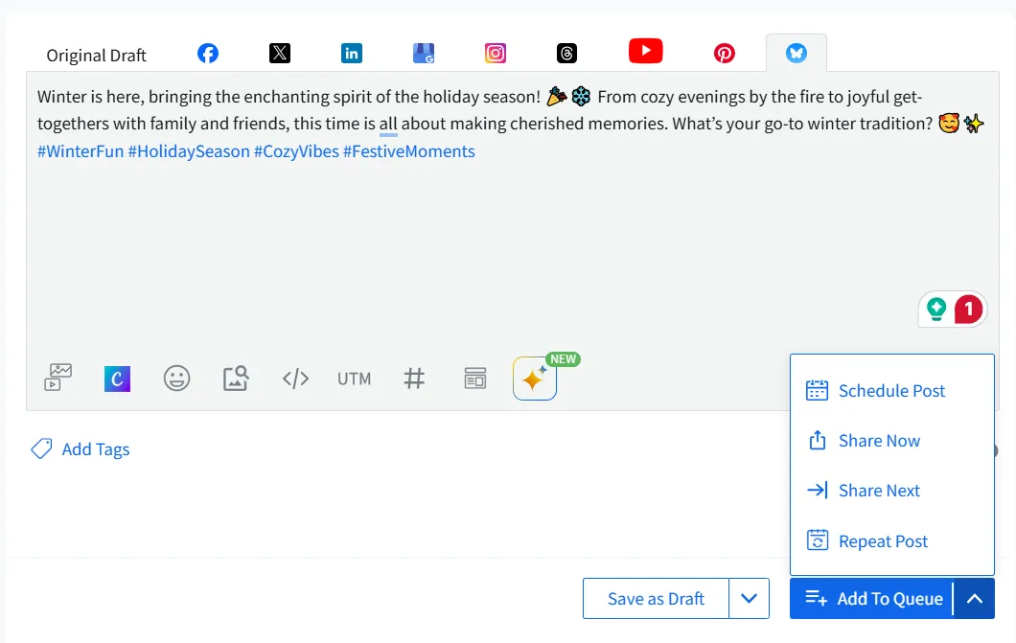
Task: Add UTM tracking parameters
Action: 354,379
